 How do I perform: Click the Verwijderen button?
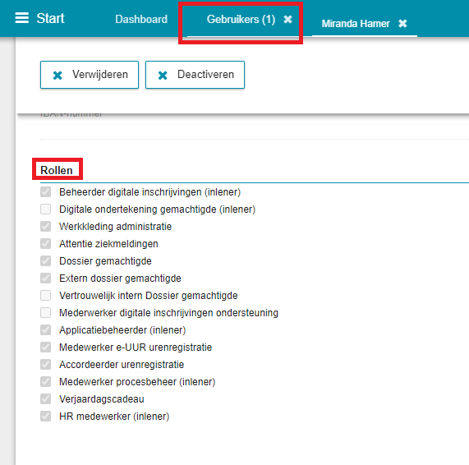click(x=90, y=75)
